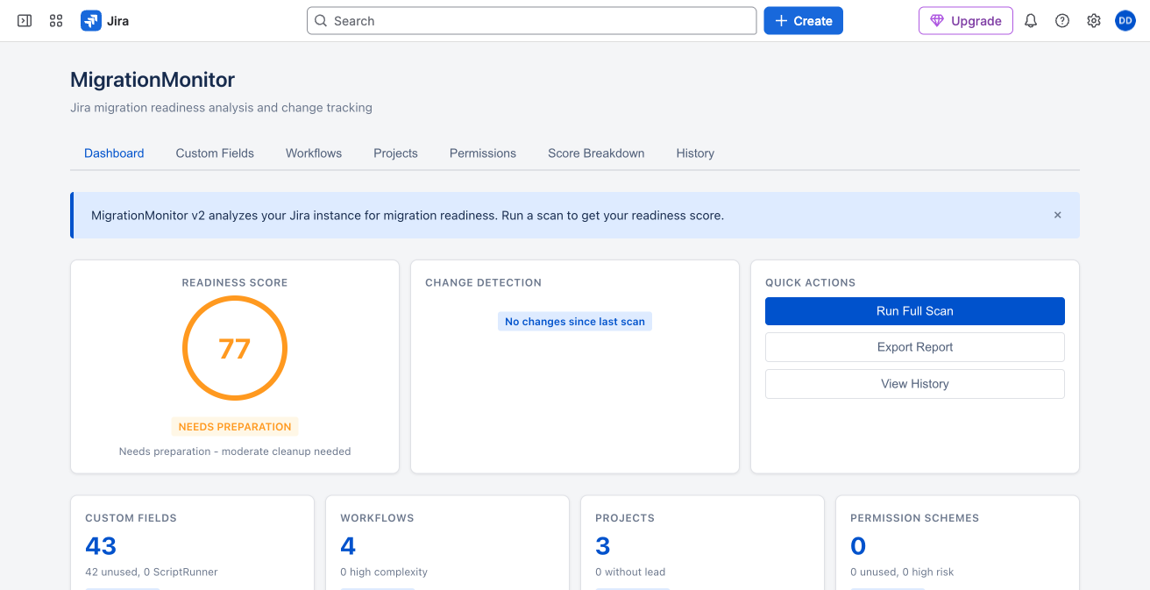
Task: Click the QUICK ACTIONS card title
Action: coord(810,282)
